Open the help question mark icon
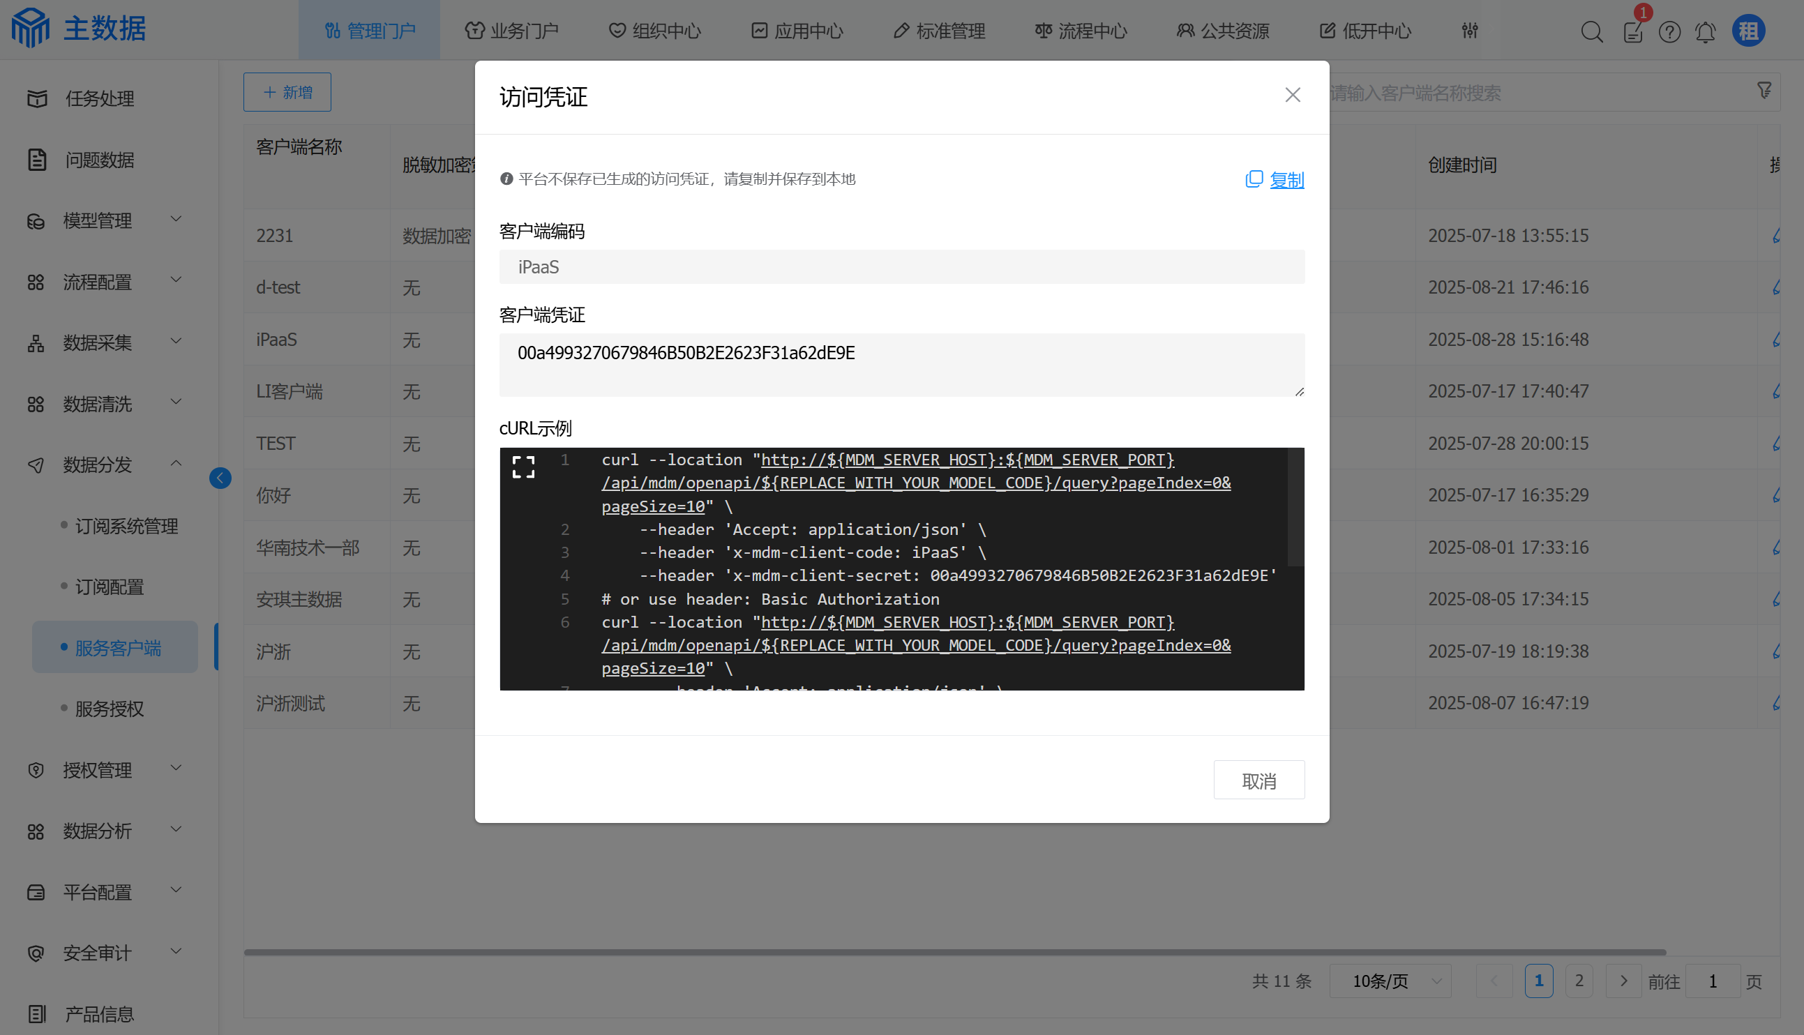 point(1669,32)
